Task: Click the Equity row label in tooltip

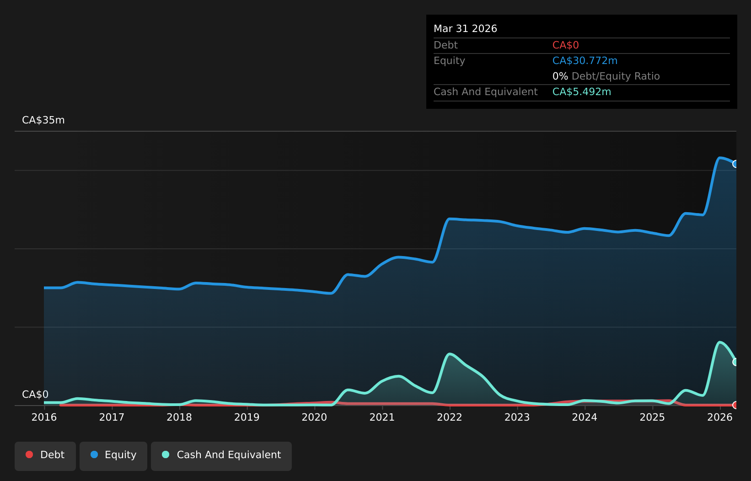Action: click(x=449, y=61)
